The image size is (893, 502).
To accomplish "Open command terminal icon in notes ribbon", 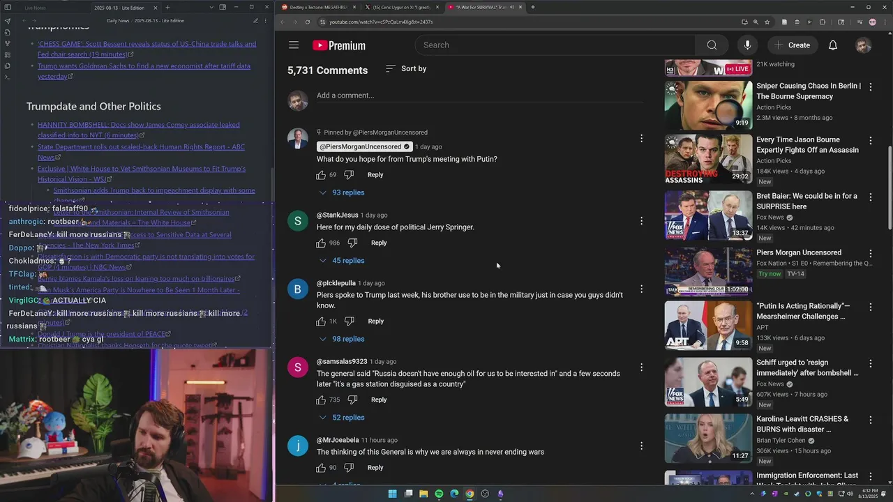I will (x=8, y=77).
